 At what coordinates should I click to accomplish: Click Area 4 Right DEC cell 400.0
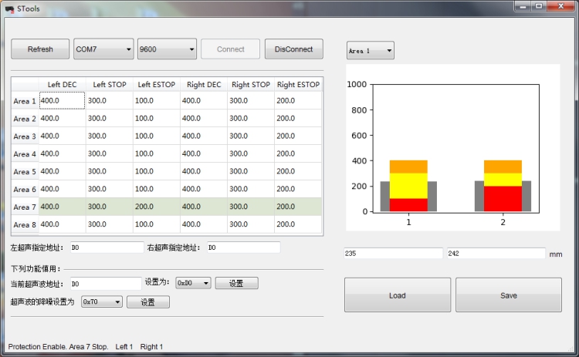click(x=204, y=153)
